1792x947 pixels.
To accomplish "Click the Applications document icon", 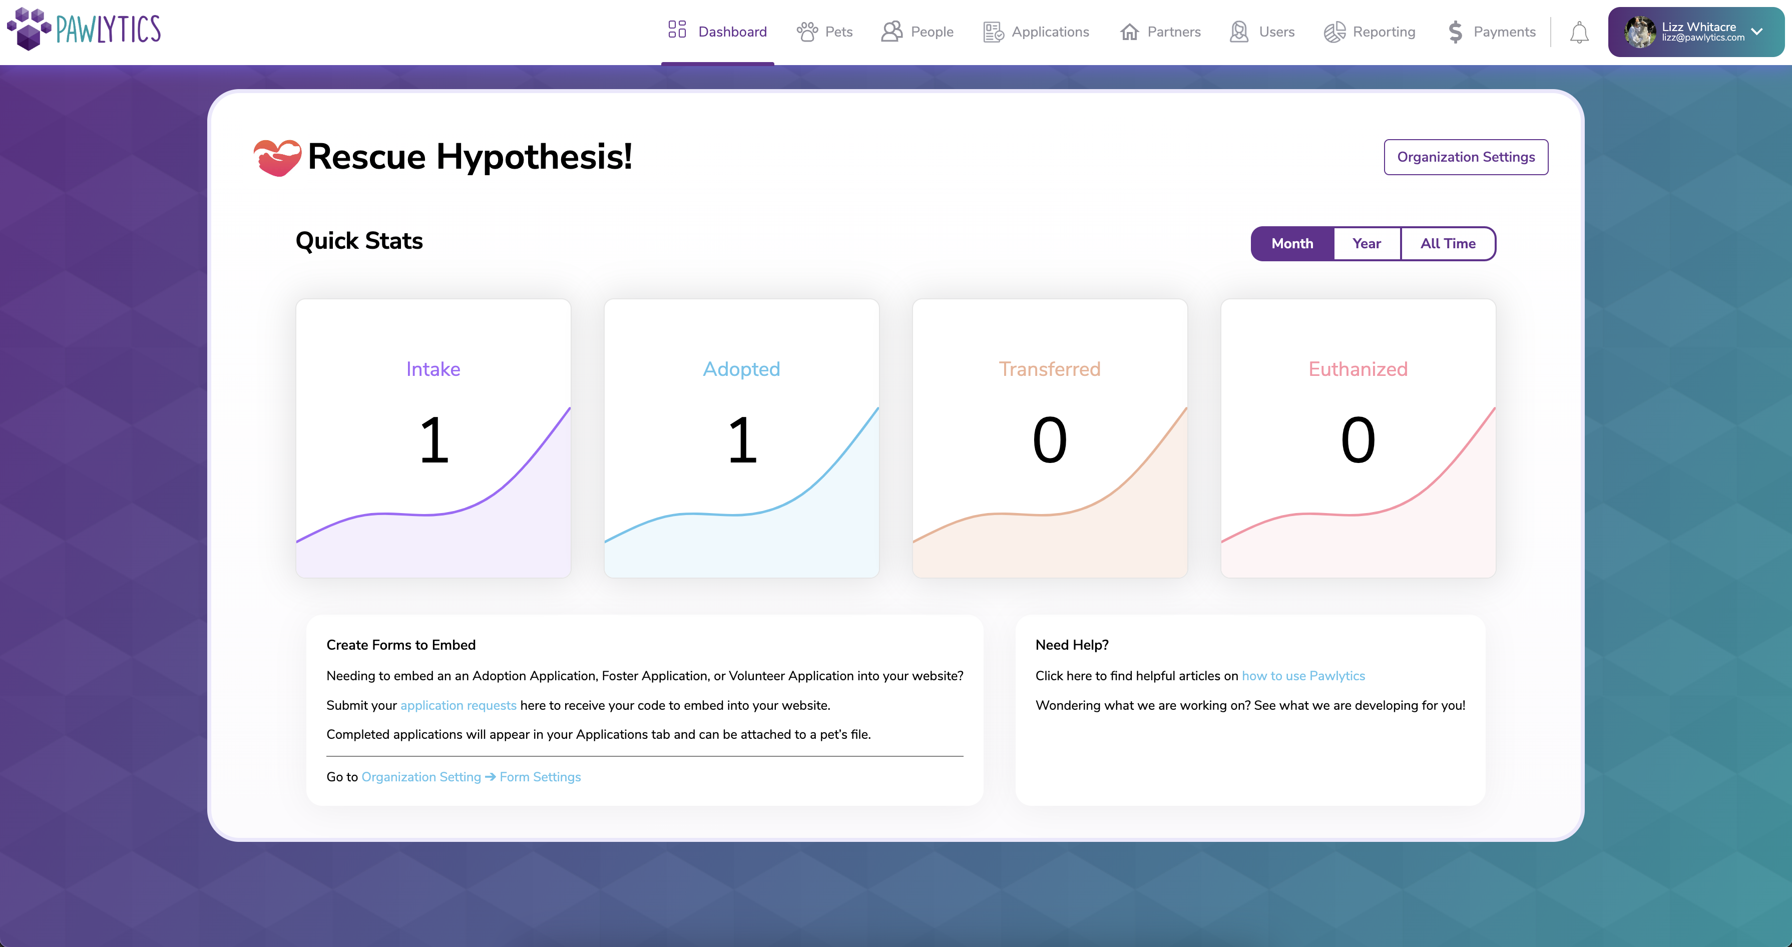I will [992, 32].
